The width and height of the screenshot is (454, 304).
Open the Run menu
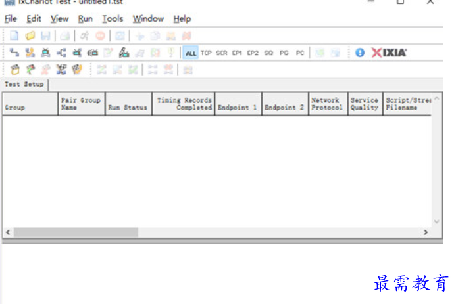86,19
